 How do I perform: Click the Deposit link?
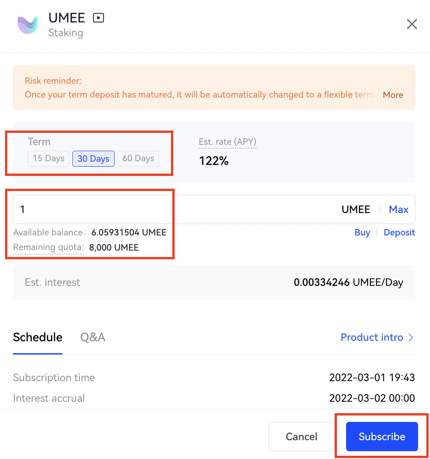point(399,232)
